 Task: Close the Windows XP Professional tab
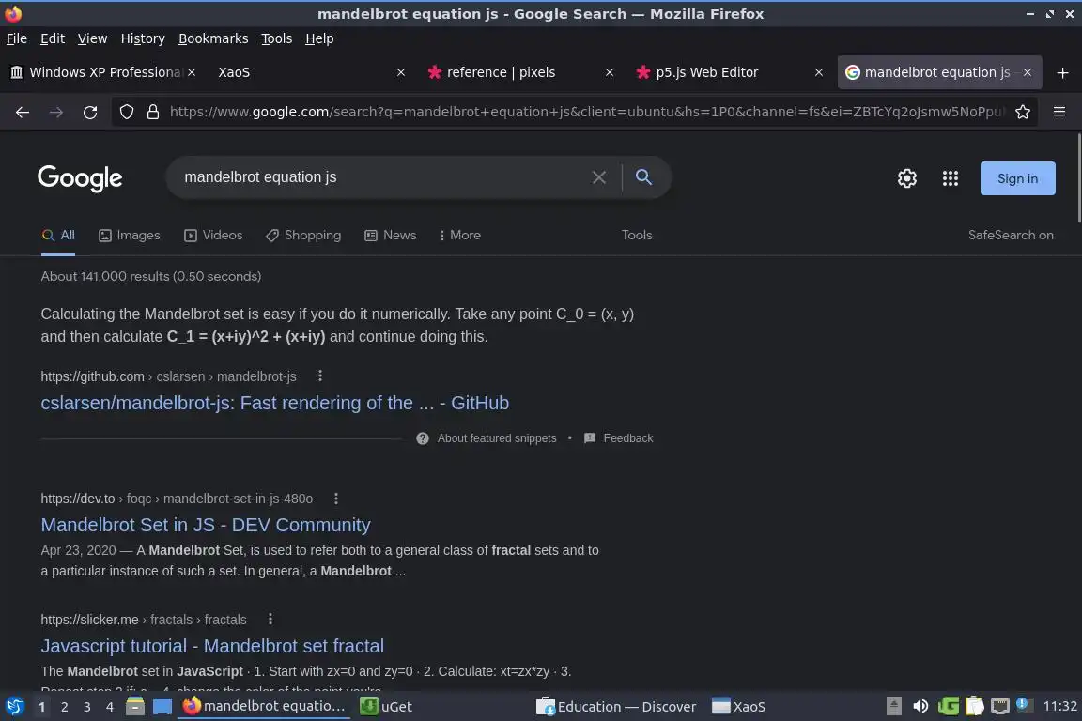coord(192,72)
